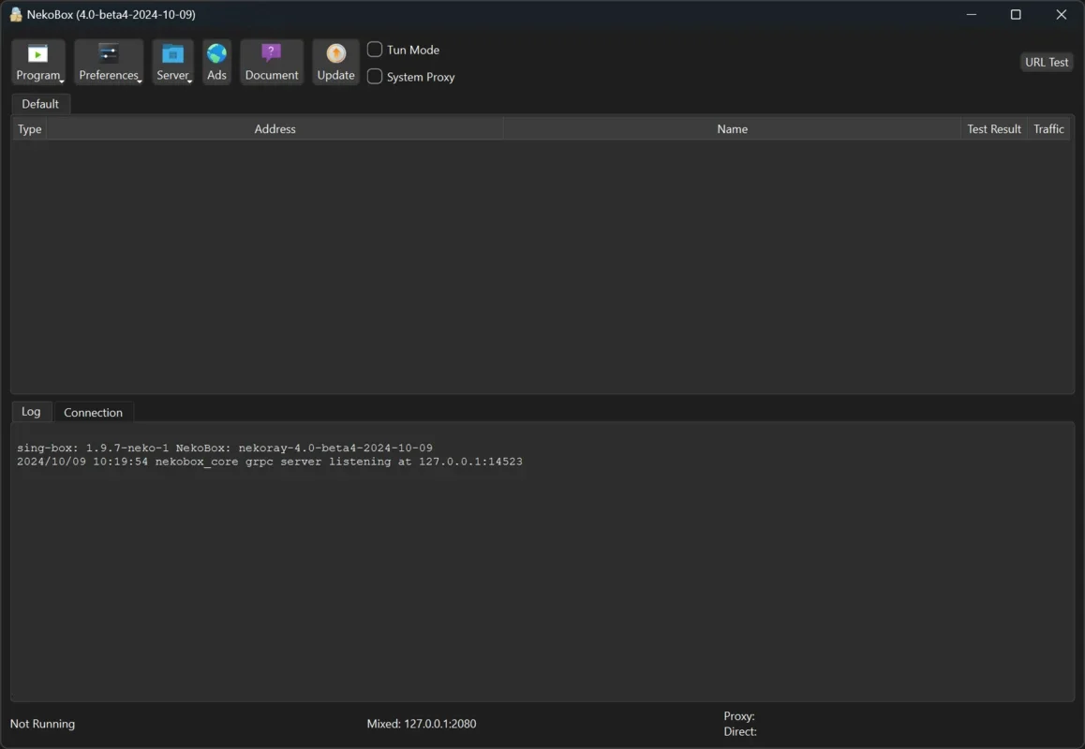Image resolution: width=1085 pixels, height=749 pixels.
Task: Sort list by Address column header
Action: 275,129
